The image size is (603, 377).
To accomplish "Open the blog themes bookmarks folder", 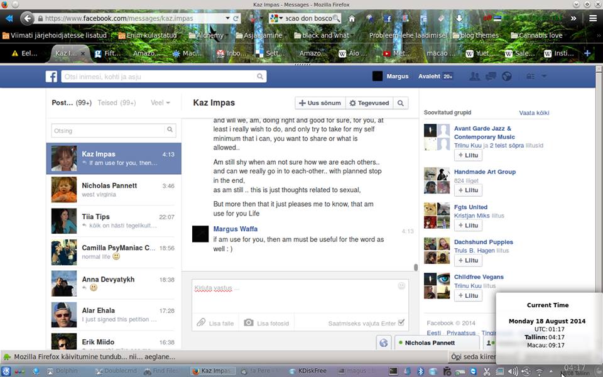I will (x=475, y=35).
